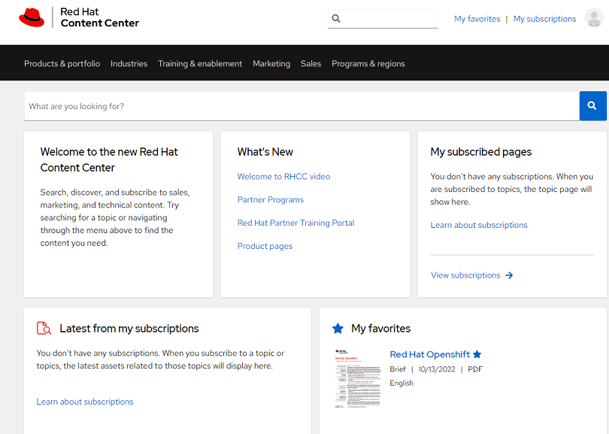
Task: Open the Industries menu
Action: click(x=129, y=64)
